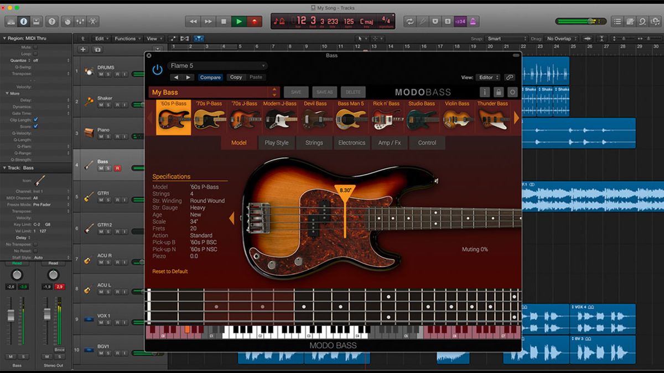
Task: Switch to the Strings tab
Action: coord(314,143)
